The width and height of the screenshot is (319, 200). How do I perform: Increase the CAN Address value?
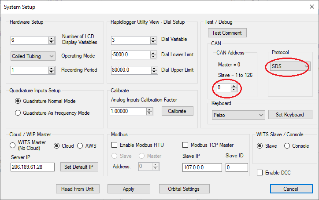click(234, 86)
